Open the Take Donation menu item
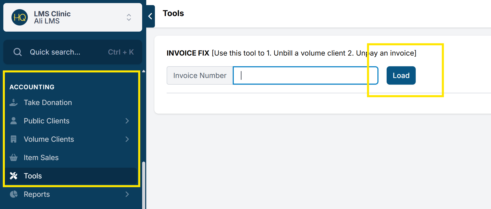The height and width of the screenshot is (209, 491). (x=48, y=102)
